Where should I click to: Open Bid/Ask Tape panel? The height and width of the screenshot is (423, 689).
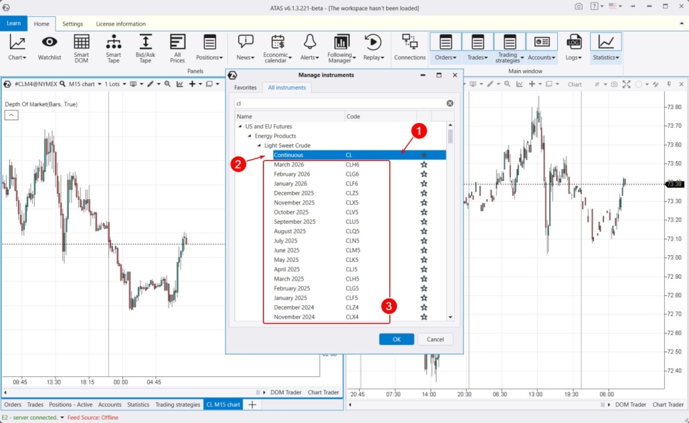click(145, 47)
